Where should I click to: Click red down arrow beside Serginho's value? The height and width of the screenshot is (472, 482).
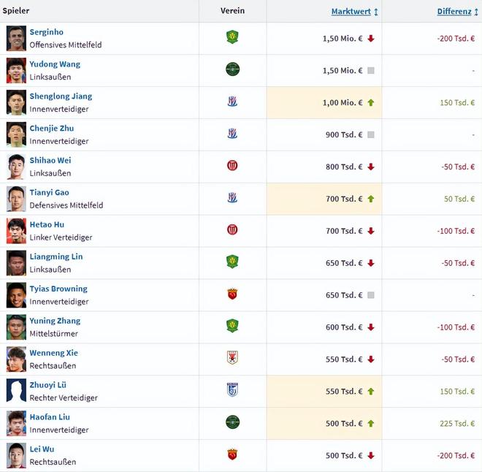(x=371, y=39)
